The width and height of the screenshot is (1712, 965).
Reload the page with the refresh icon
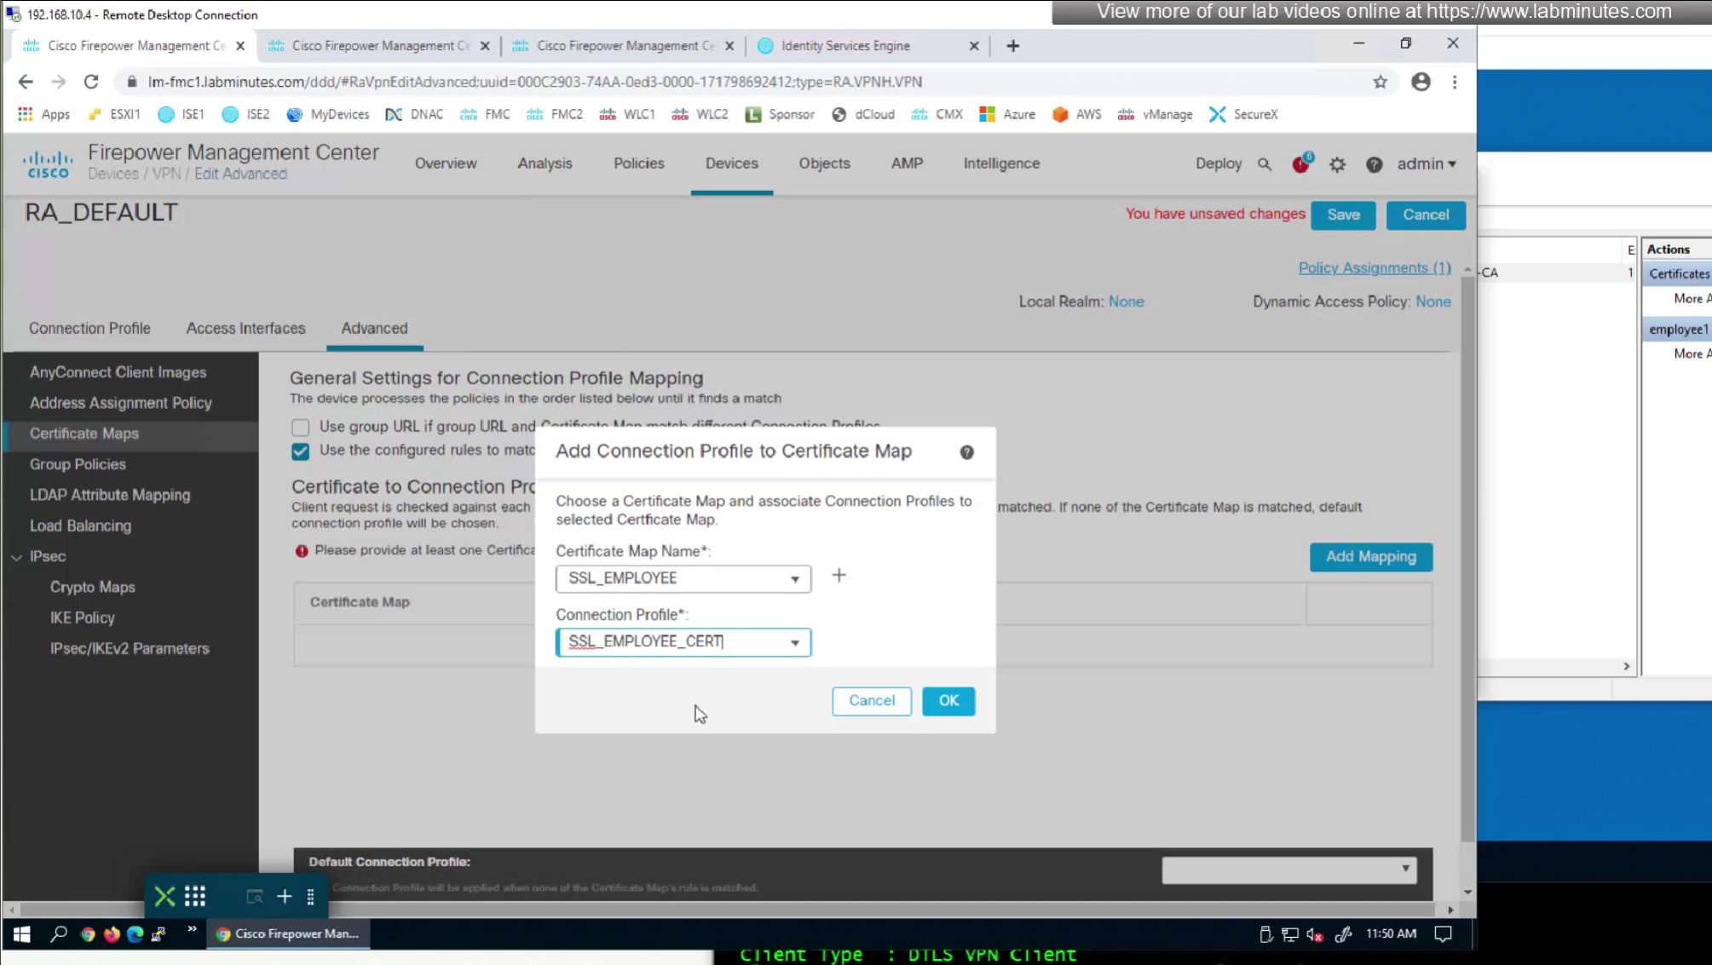[x=91, y=82]
